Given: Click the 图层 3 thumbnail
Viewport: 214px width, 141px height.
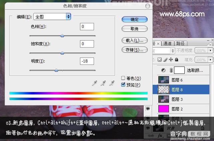Looking at the screenshot, I should tap(164, 99).
